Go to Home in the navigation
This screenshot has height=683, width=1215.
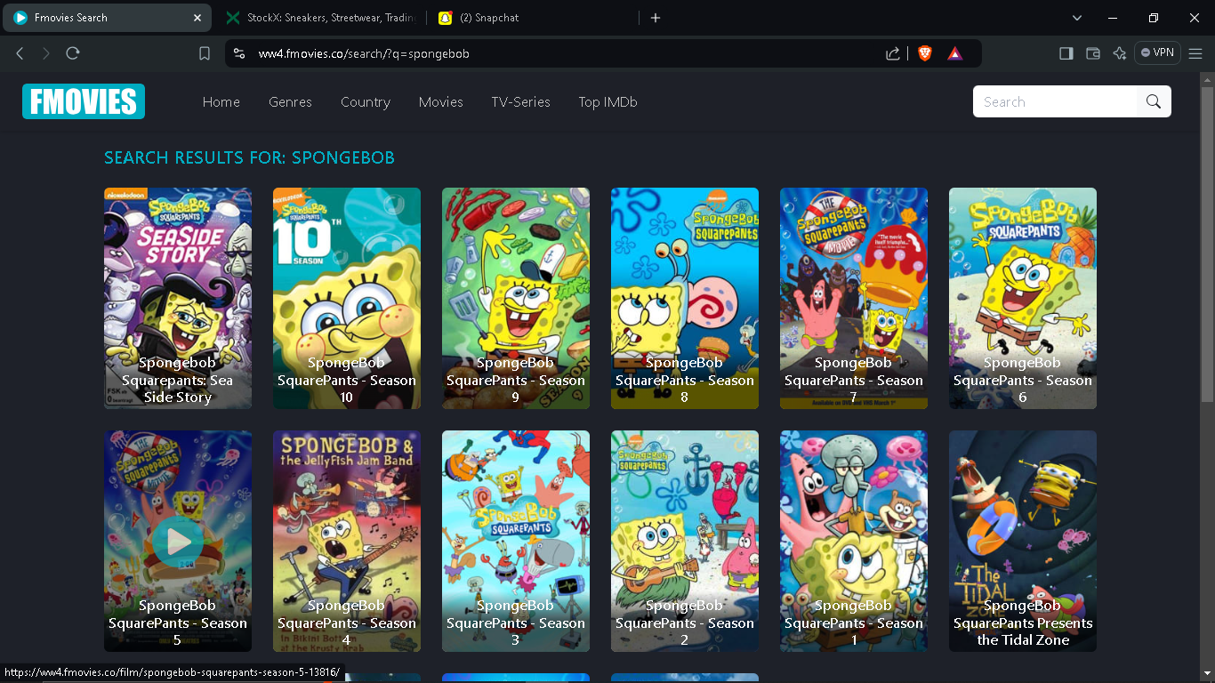pyautogui.click(x=221, y=102)
